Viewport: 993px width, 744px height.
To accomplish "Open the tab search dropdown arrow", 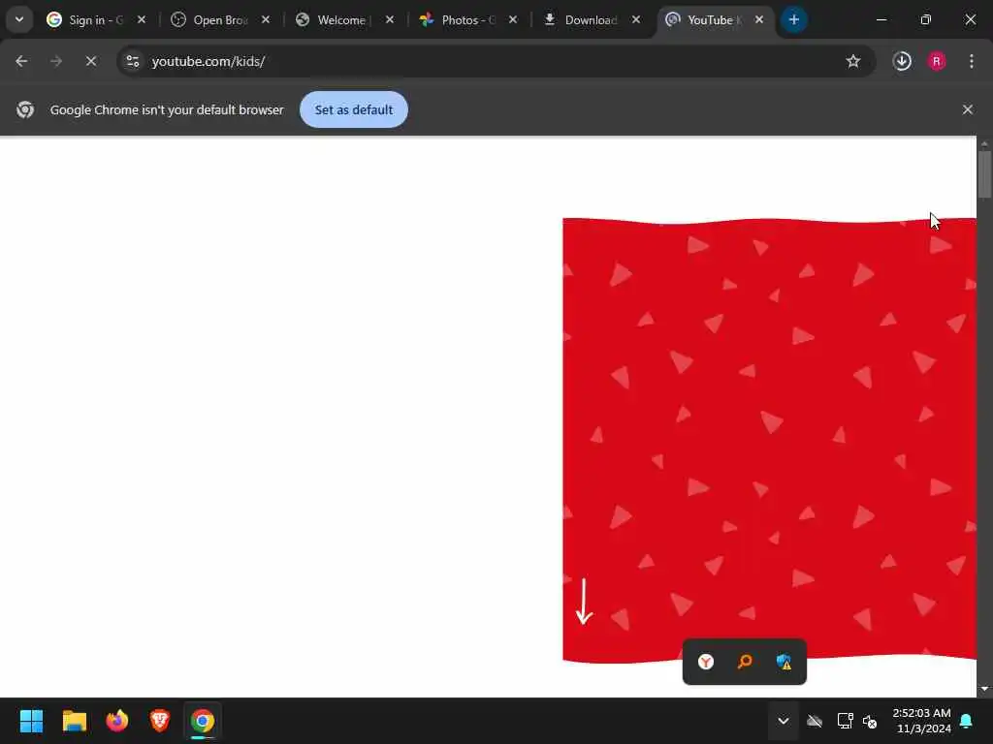I will 19,19.
